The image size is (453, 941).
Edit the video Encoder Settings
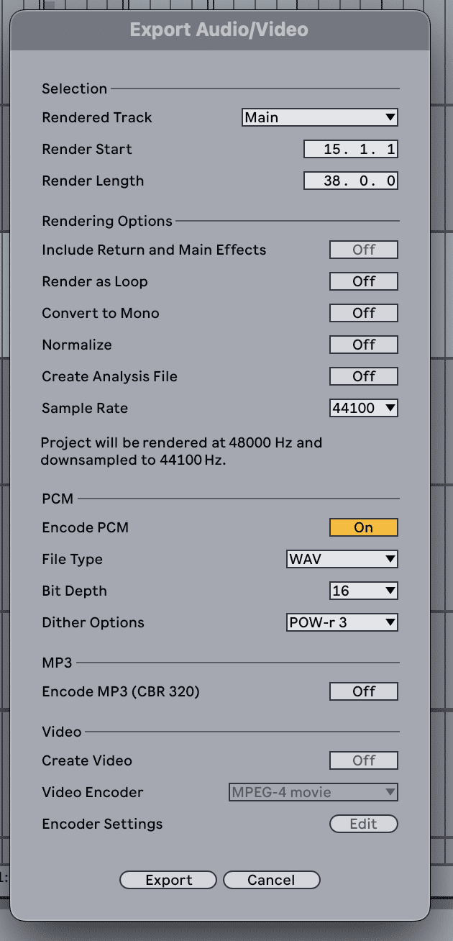363,824
